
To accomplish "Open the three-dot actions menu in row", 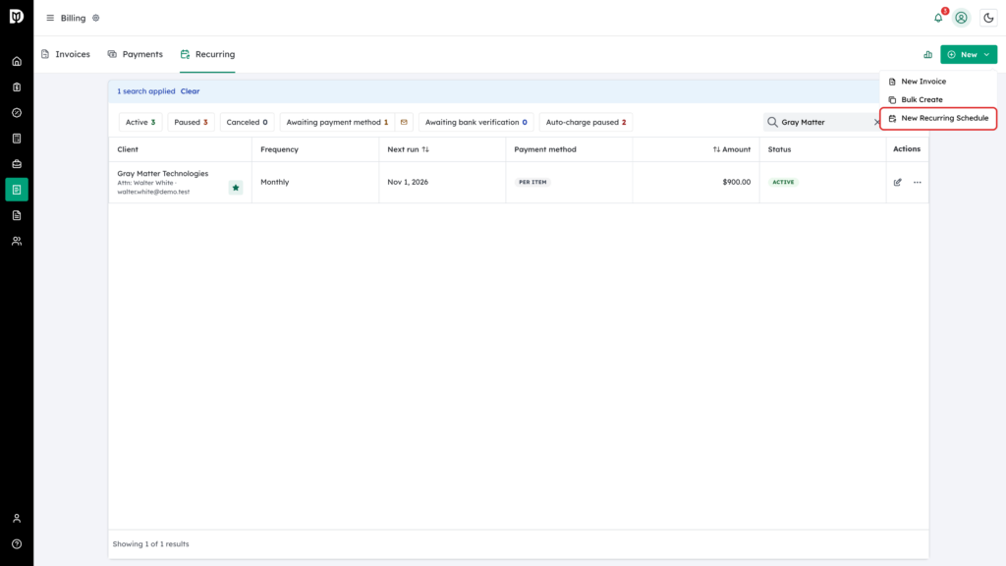I will (918, 182).
